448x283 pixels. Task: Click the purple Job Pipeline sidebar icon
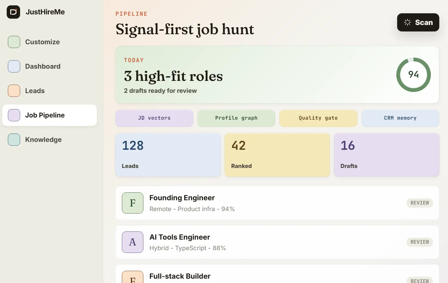point(14,115)
